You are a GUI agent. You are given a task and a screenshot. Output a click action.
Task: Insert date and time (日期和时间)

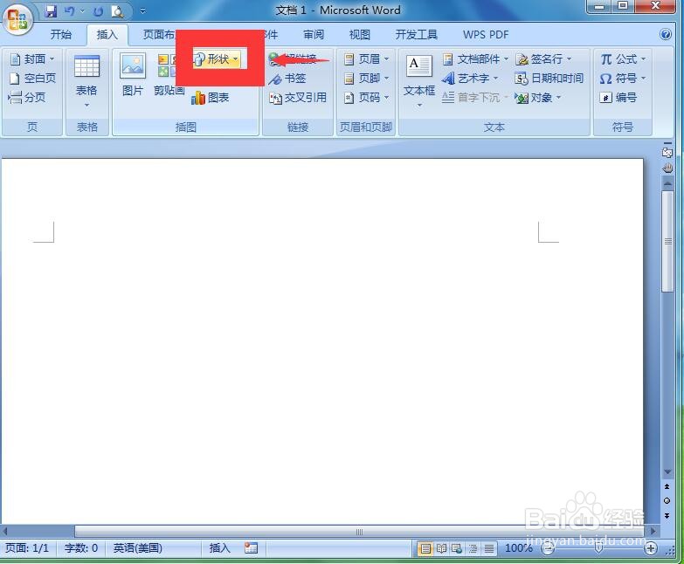tap(549, 79)
